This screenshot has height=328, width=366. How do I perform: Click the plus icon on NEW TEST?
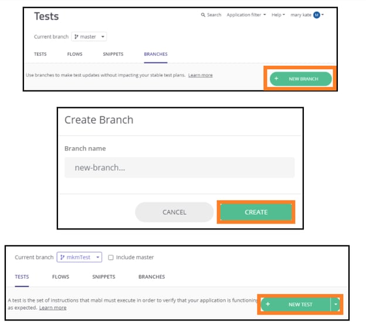tap(267, 304)
